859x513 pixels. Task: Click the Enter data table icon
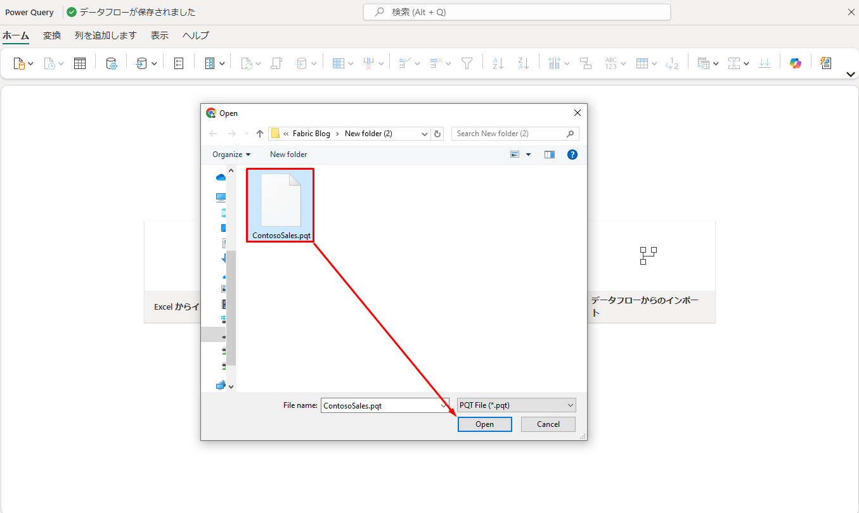80,63
